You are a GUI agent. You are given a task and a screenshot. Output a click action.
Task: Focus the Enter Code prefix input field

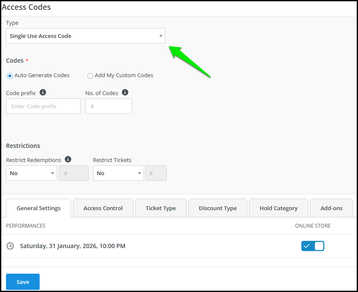coord(43,106)
